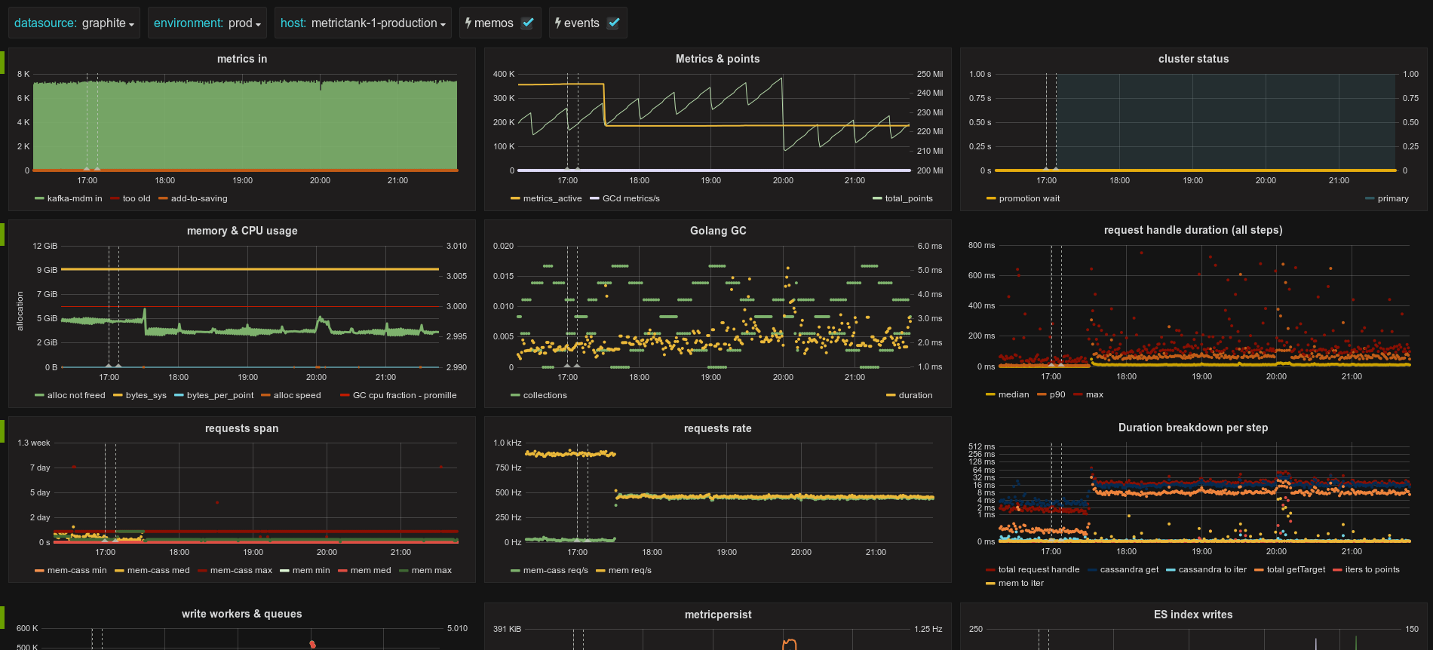Click the 'promotion wait' legend color line

click(991, 198)
